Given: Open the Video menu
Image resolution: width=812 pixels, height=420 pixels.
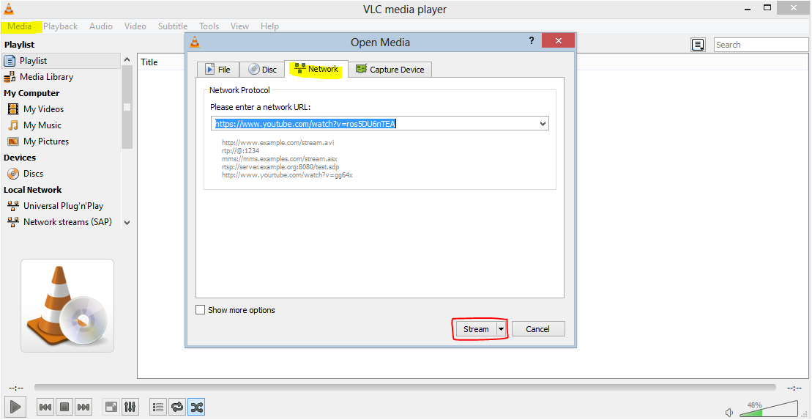Looking at the screenshot, I should pos(135,26).
